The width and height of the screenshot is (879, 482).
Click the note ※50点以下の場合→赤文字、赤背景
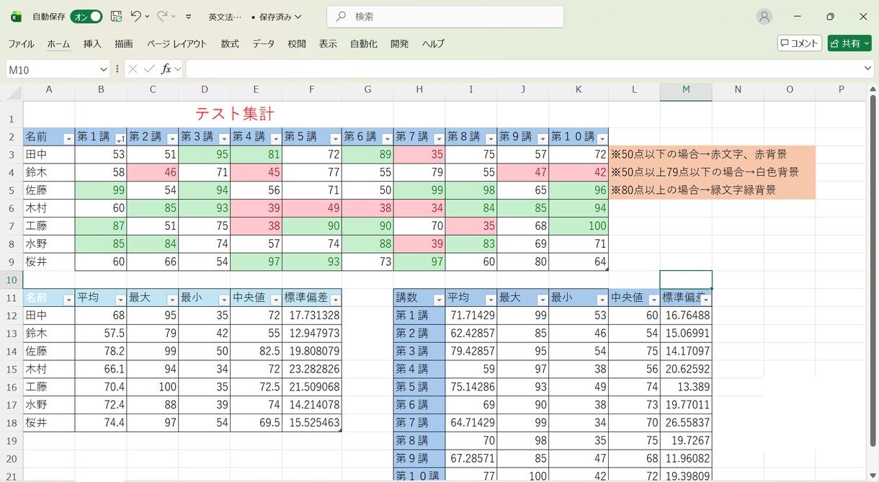point(699,154)
